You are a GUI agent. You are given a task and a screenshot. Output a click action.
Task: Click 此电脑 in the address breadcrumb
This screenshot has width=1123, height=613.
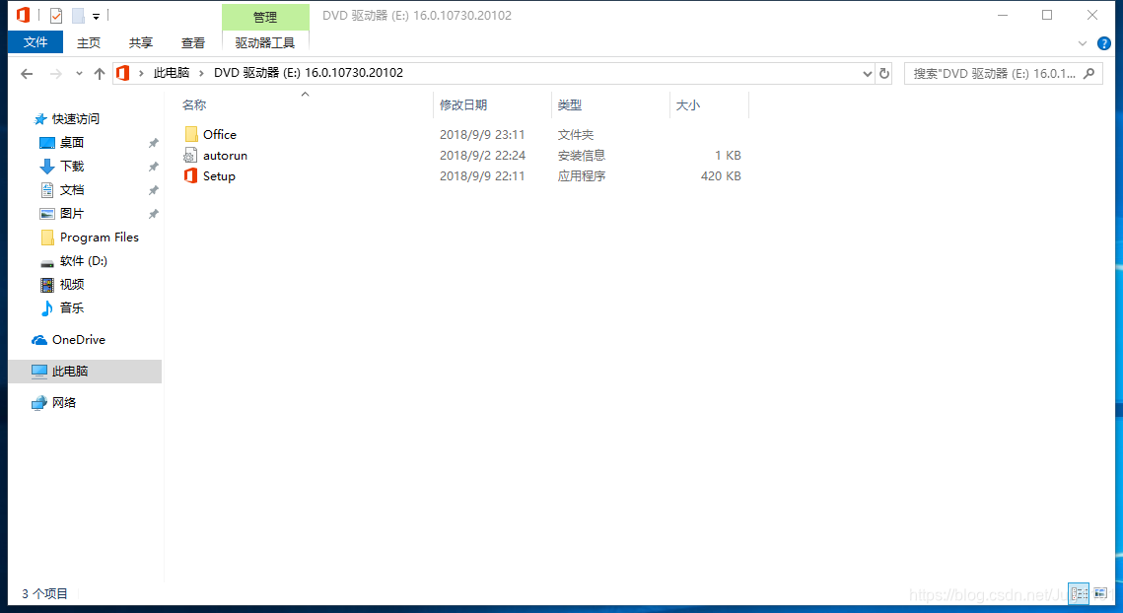pyautogui.click(x=172, y=73)
